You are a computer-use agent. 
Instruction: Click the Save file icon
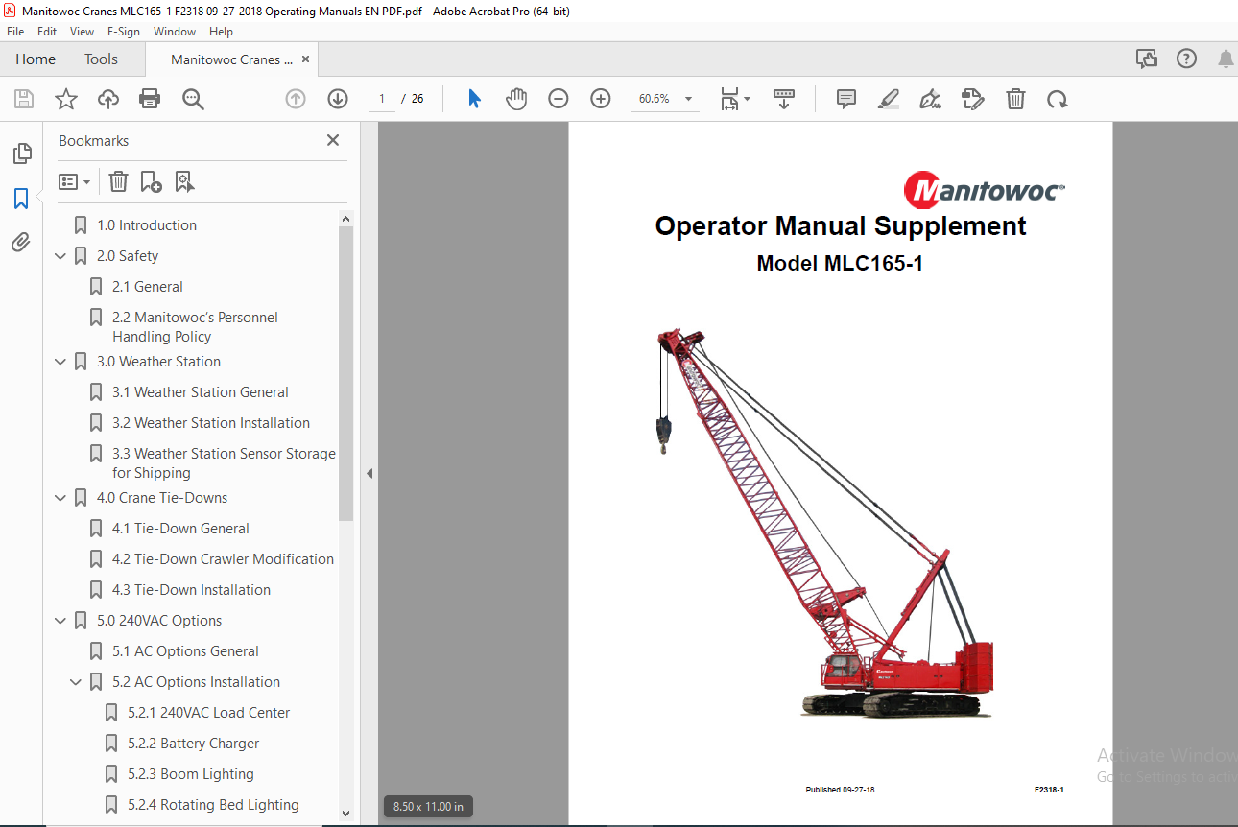(x=24, y=99)
